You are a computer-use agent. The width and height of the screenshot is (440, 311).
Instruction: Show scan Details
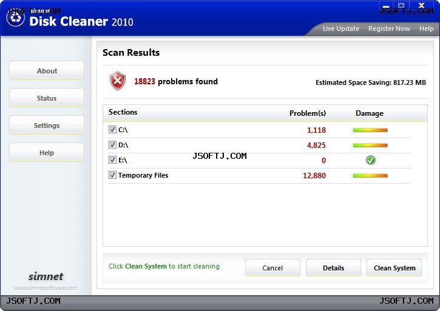click(333, 268)
